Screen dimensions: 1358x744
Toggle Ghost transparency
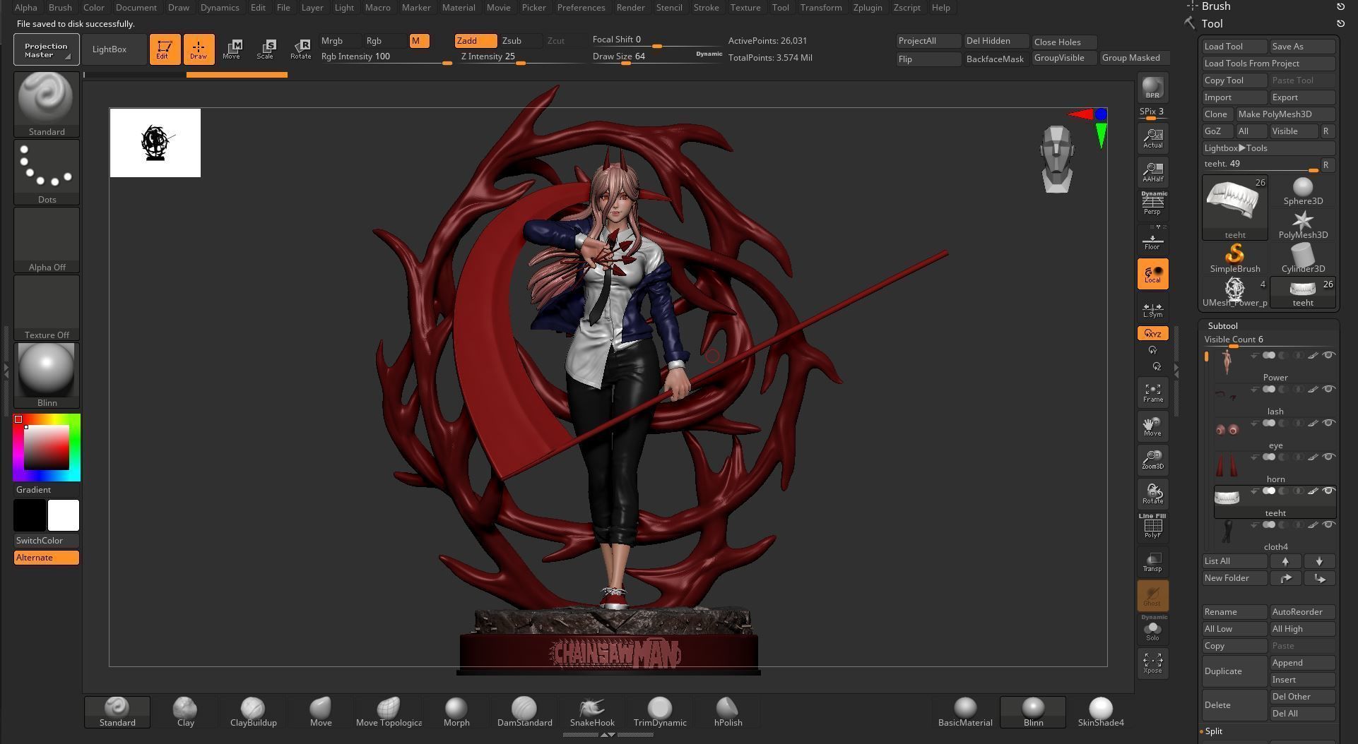[x=1152, y=595]
